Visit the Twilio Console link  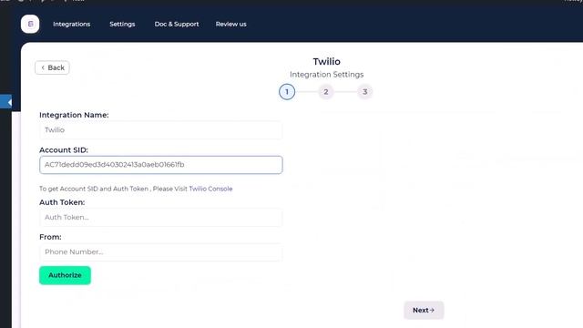pyautogui.click(x=210, y=189)
